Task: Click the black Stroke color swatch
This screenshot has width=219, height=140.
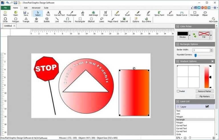Action: [182, 34]
